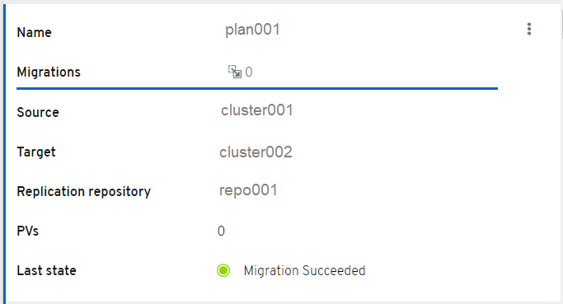Click target cluster002 value
The image size is (563, 304).
(x=256, y=152)
